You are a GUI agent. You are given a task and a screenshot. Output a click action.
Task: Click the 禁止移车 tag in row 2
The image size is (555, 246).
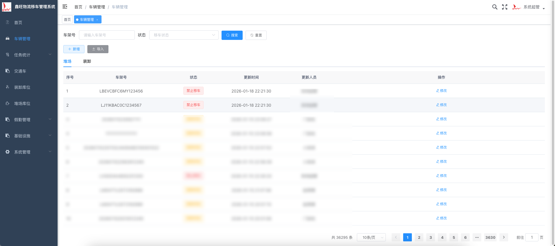coord(193,105)
